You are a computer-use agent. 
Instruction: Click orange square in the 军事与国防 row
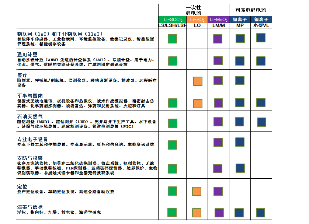pyautogui.click(x=198, y=104)
